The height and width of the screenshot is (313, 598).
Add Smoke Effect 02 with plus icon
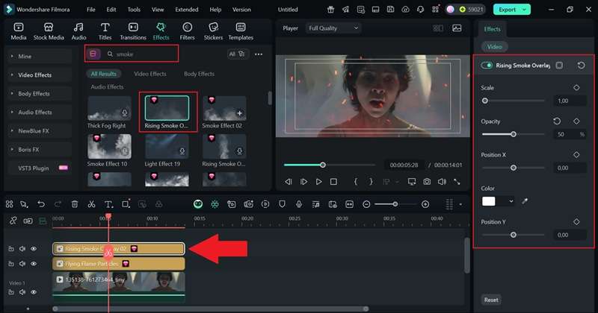[x=239, y=113]
